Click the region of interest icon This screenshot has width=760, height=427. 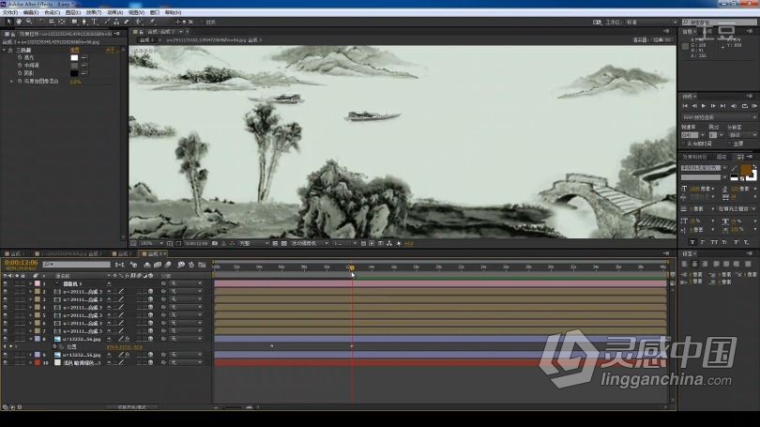click(275, 243)
